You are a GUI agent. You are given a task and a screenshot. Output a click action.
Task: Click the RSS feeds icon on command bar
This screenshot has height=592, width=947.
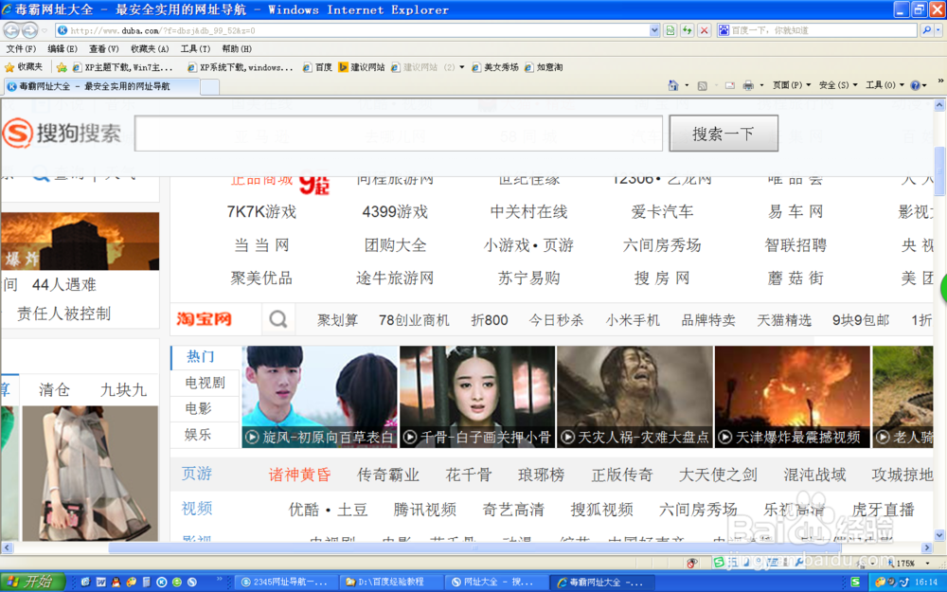[x=702, y=85]
